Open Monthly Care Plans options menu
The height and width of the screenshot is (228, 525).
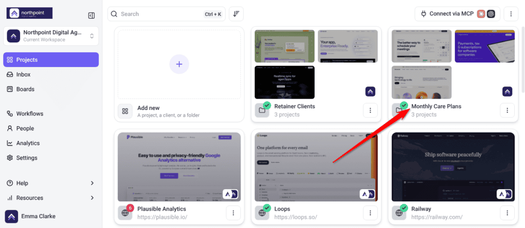tap(507, 110)
